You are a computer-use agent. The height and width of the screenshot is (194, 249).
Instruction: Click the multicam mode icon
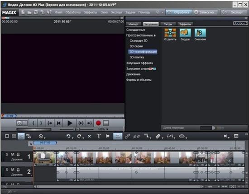[29, 136]
